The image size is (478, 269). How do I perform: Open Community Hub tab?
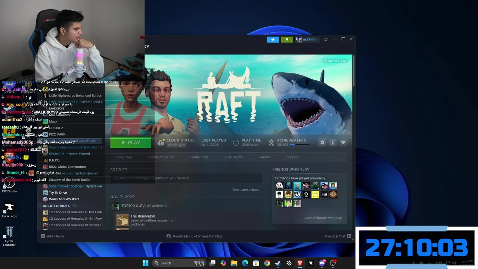click(x=161, y=157)
